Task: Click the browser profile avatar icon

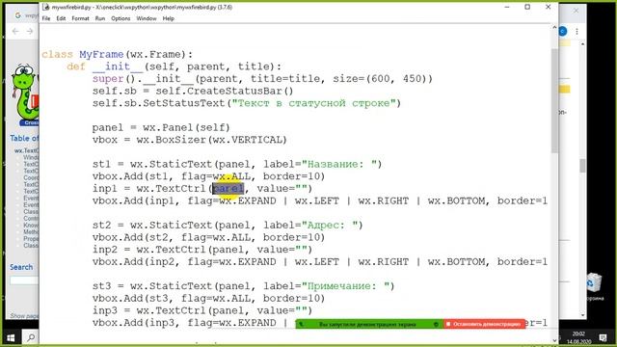Action: (563, 32)
